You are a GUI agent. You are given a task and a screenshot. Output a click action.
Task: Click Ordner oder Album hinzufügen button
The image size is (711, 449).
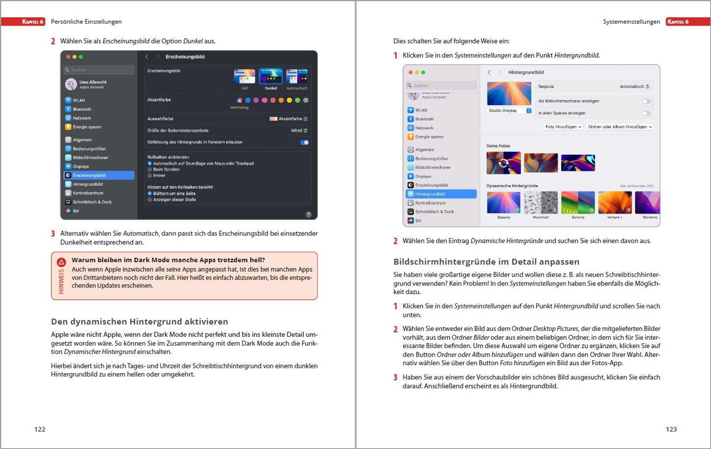620,127
